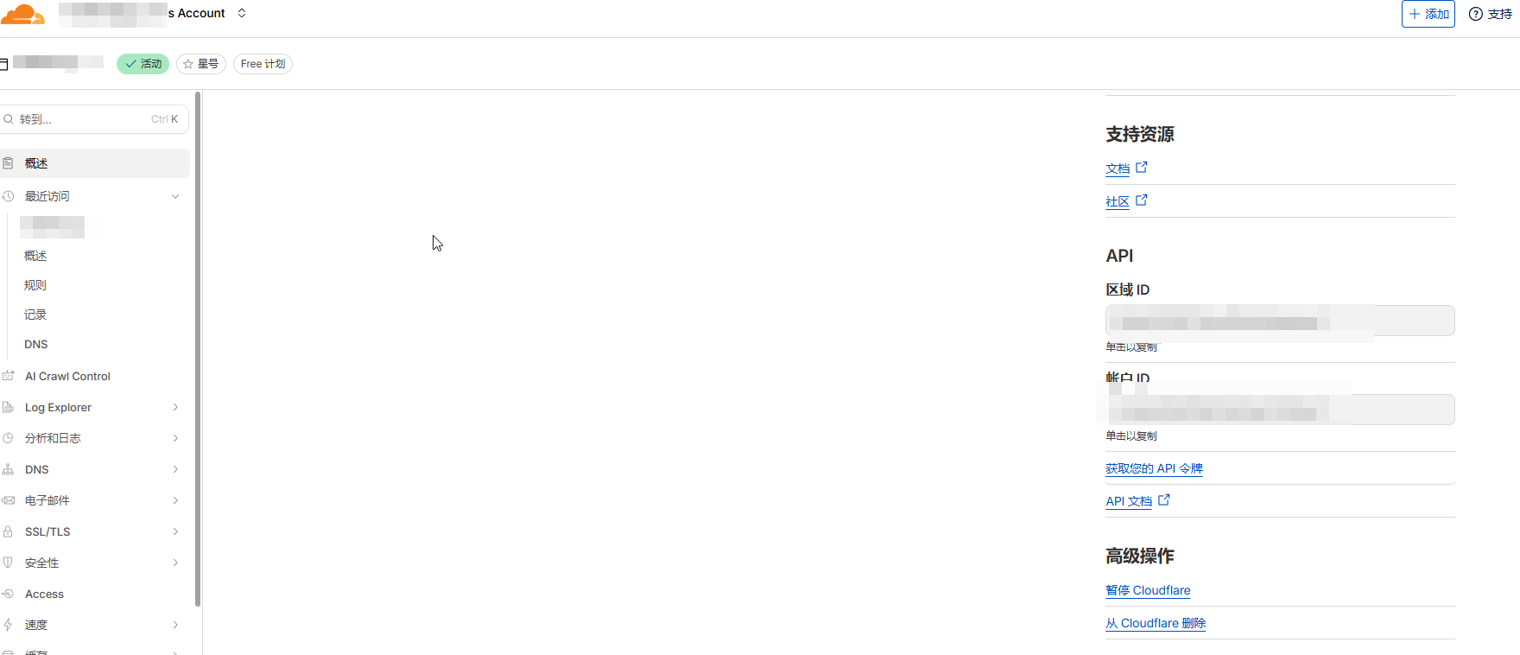
Task: Click the external link icon beside API 文档
Action: tap(1164, 500)
